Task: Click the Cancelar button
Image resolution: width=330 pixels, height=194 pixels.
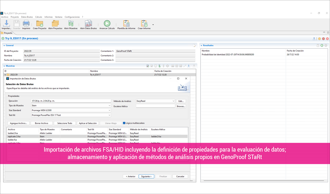Action: (180, 176)
